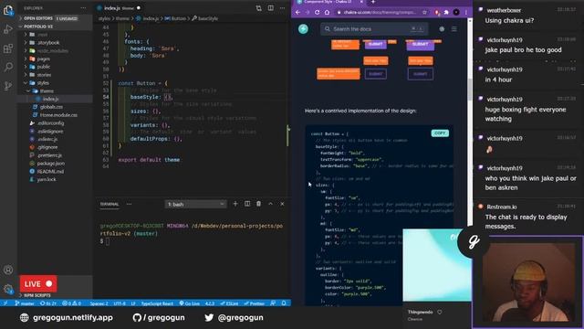Click the Search the docs field

(374, 28)
